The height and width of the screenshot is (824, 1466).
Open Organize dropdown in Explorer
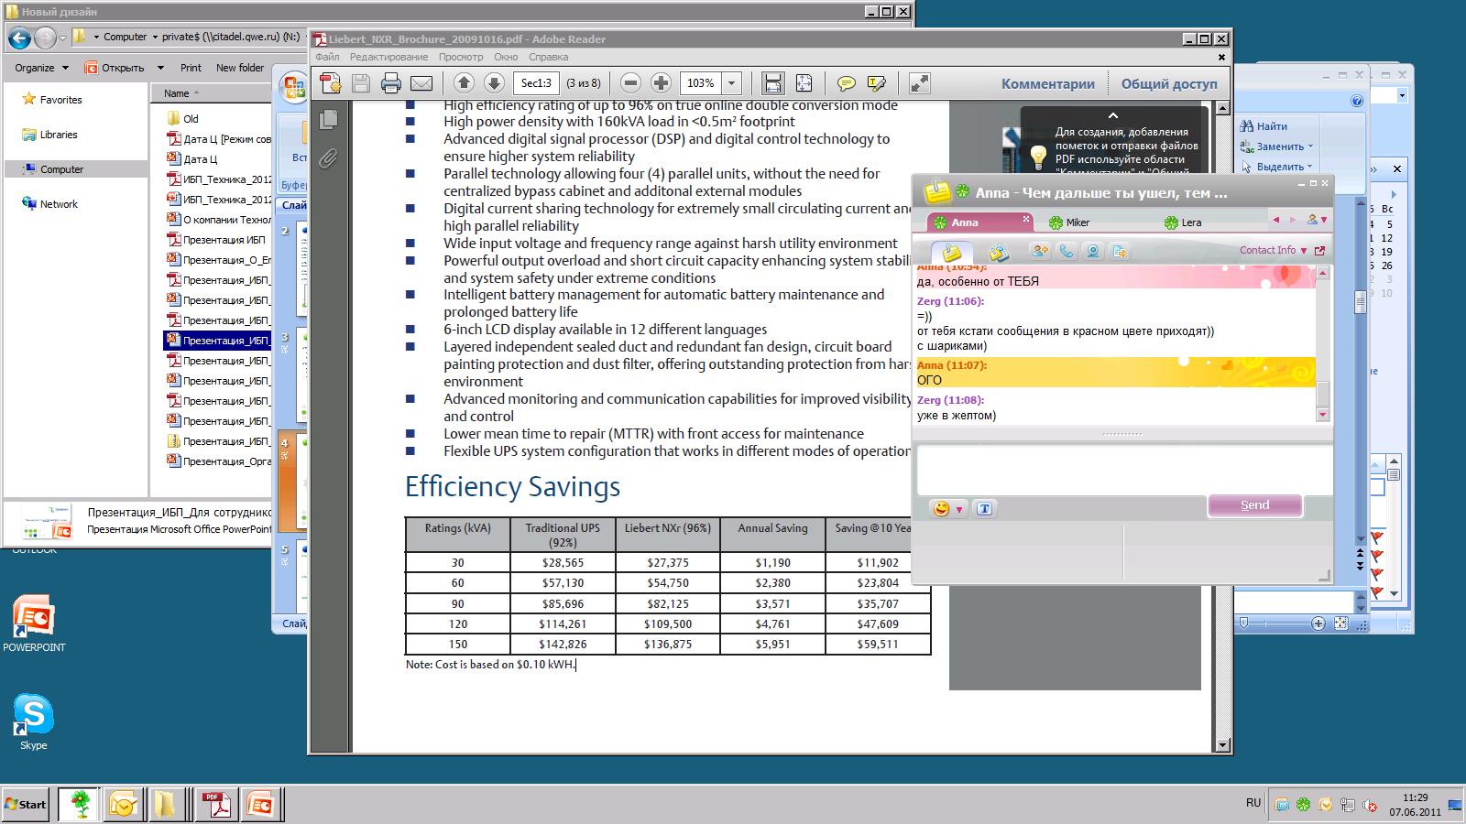pyautogui.click(x=41, y=68)
